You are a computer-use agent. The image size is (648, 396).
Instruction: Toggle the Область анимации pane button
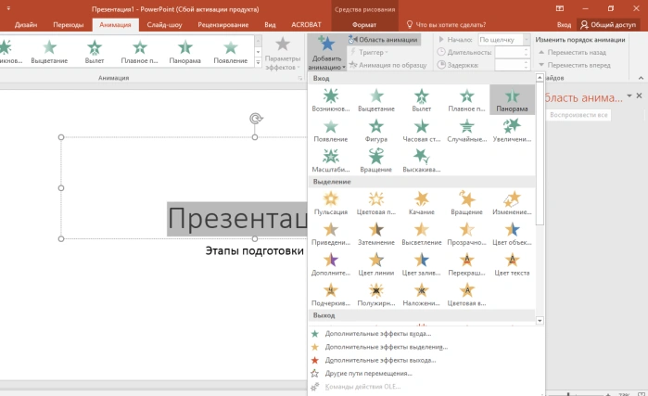[384, 40]
